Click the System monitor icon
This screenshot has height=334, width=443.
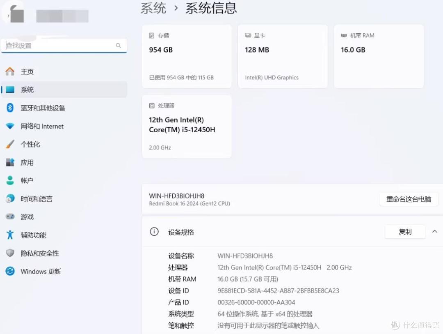point(10,90)
